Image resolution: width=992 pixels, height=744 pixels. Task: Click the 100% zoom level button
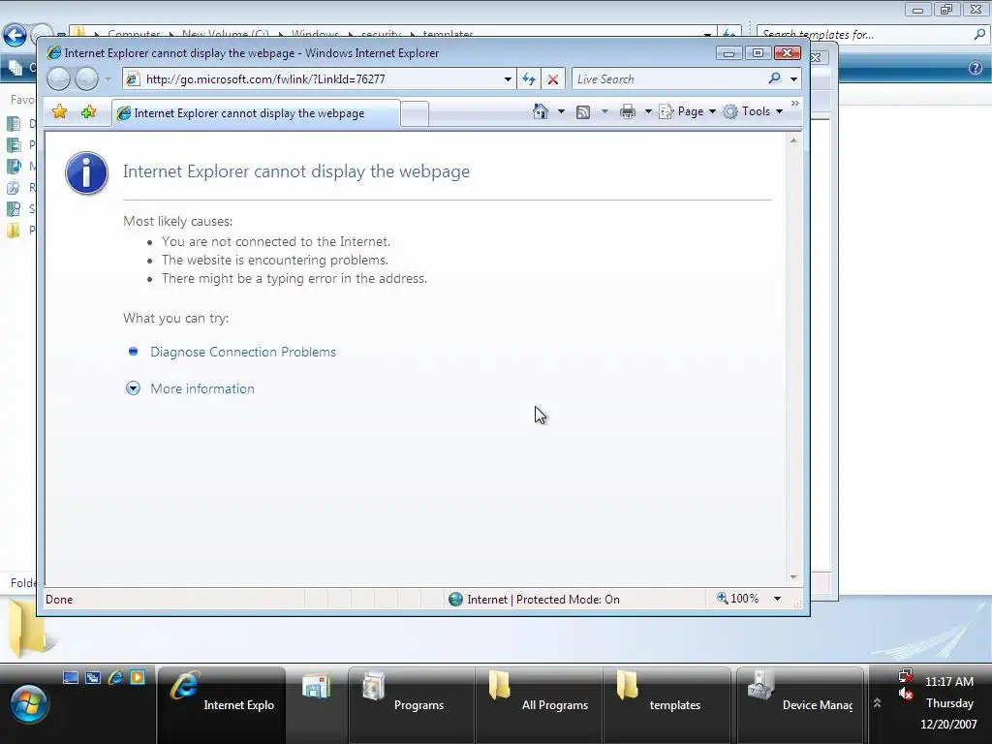coord(737,599)
